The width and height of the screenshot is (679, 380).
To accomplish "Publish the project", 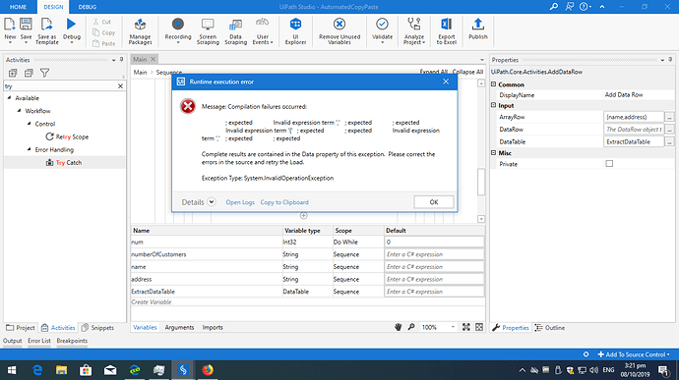I will pos(477,29).
